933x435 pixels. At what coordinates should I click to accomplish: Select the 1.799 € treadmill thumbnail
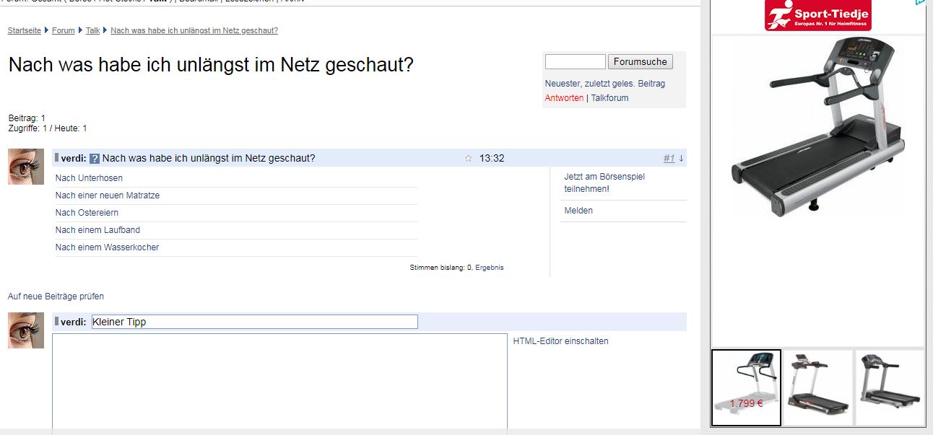[x=746, y=387]
